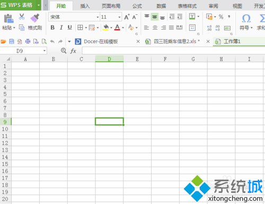265x204 pixels.
Task: Click the wrap text icon
Action: 192,28
